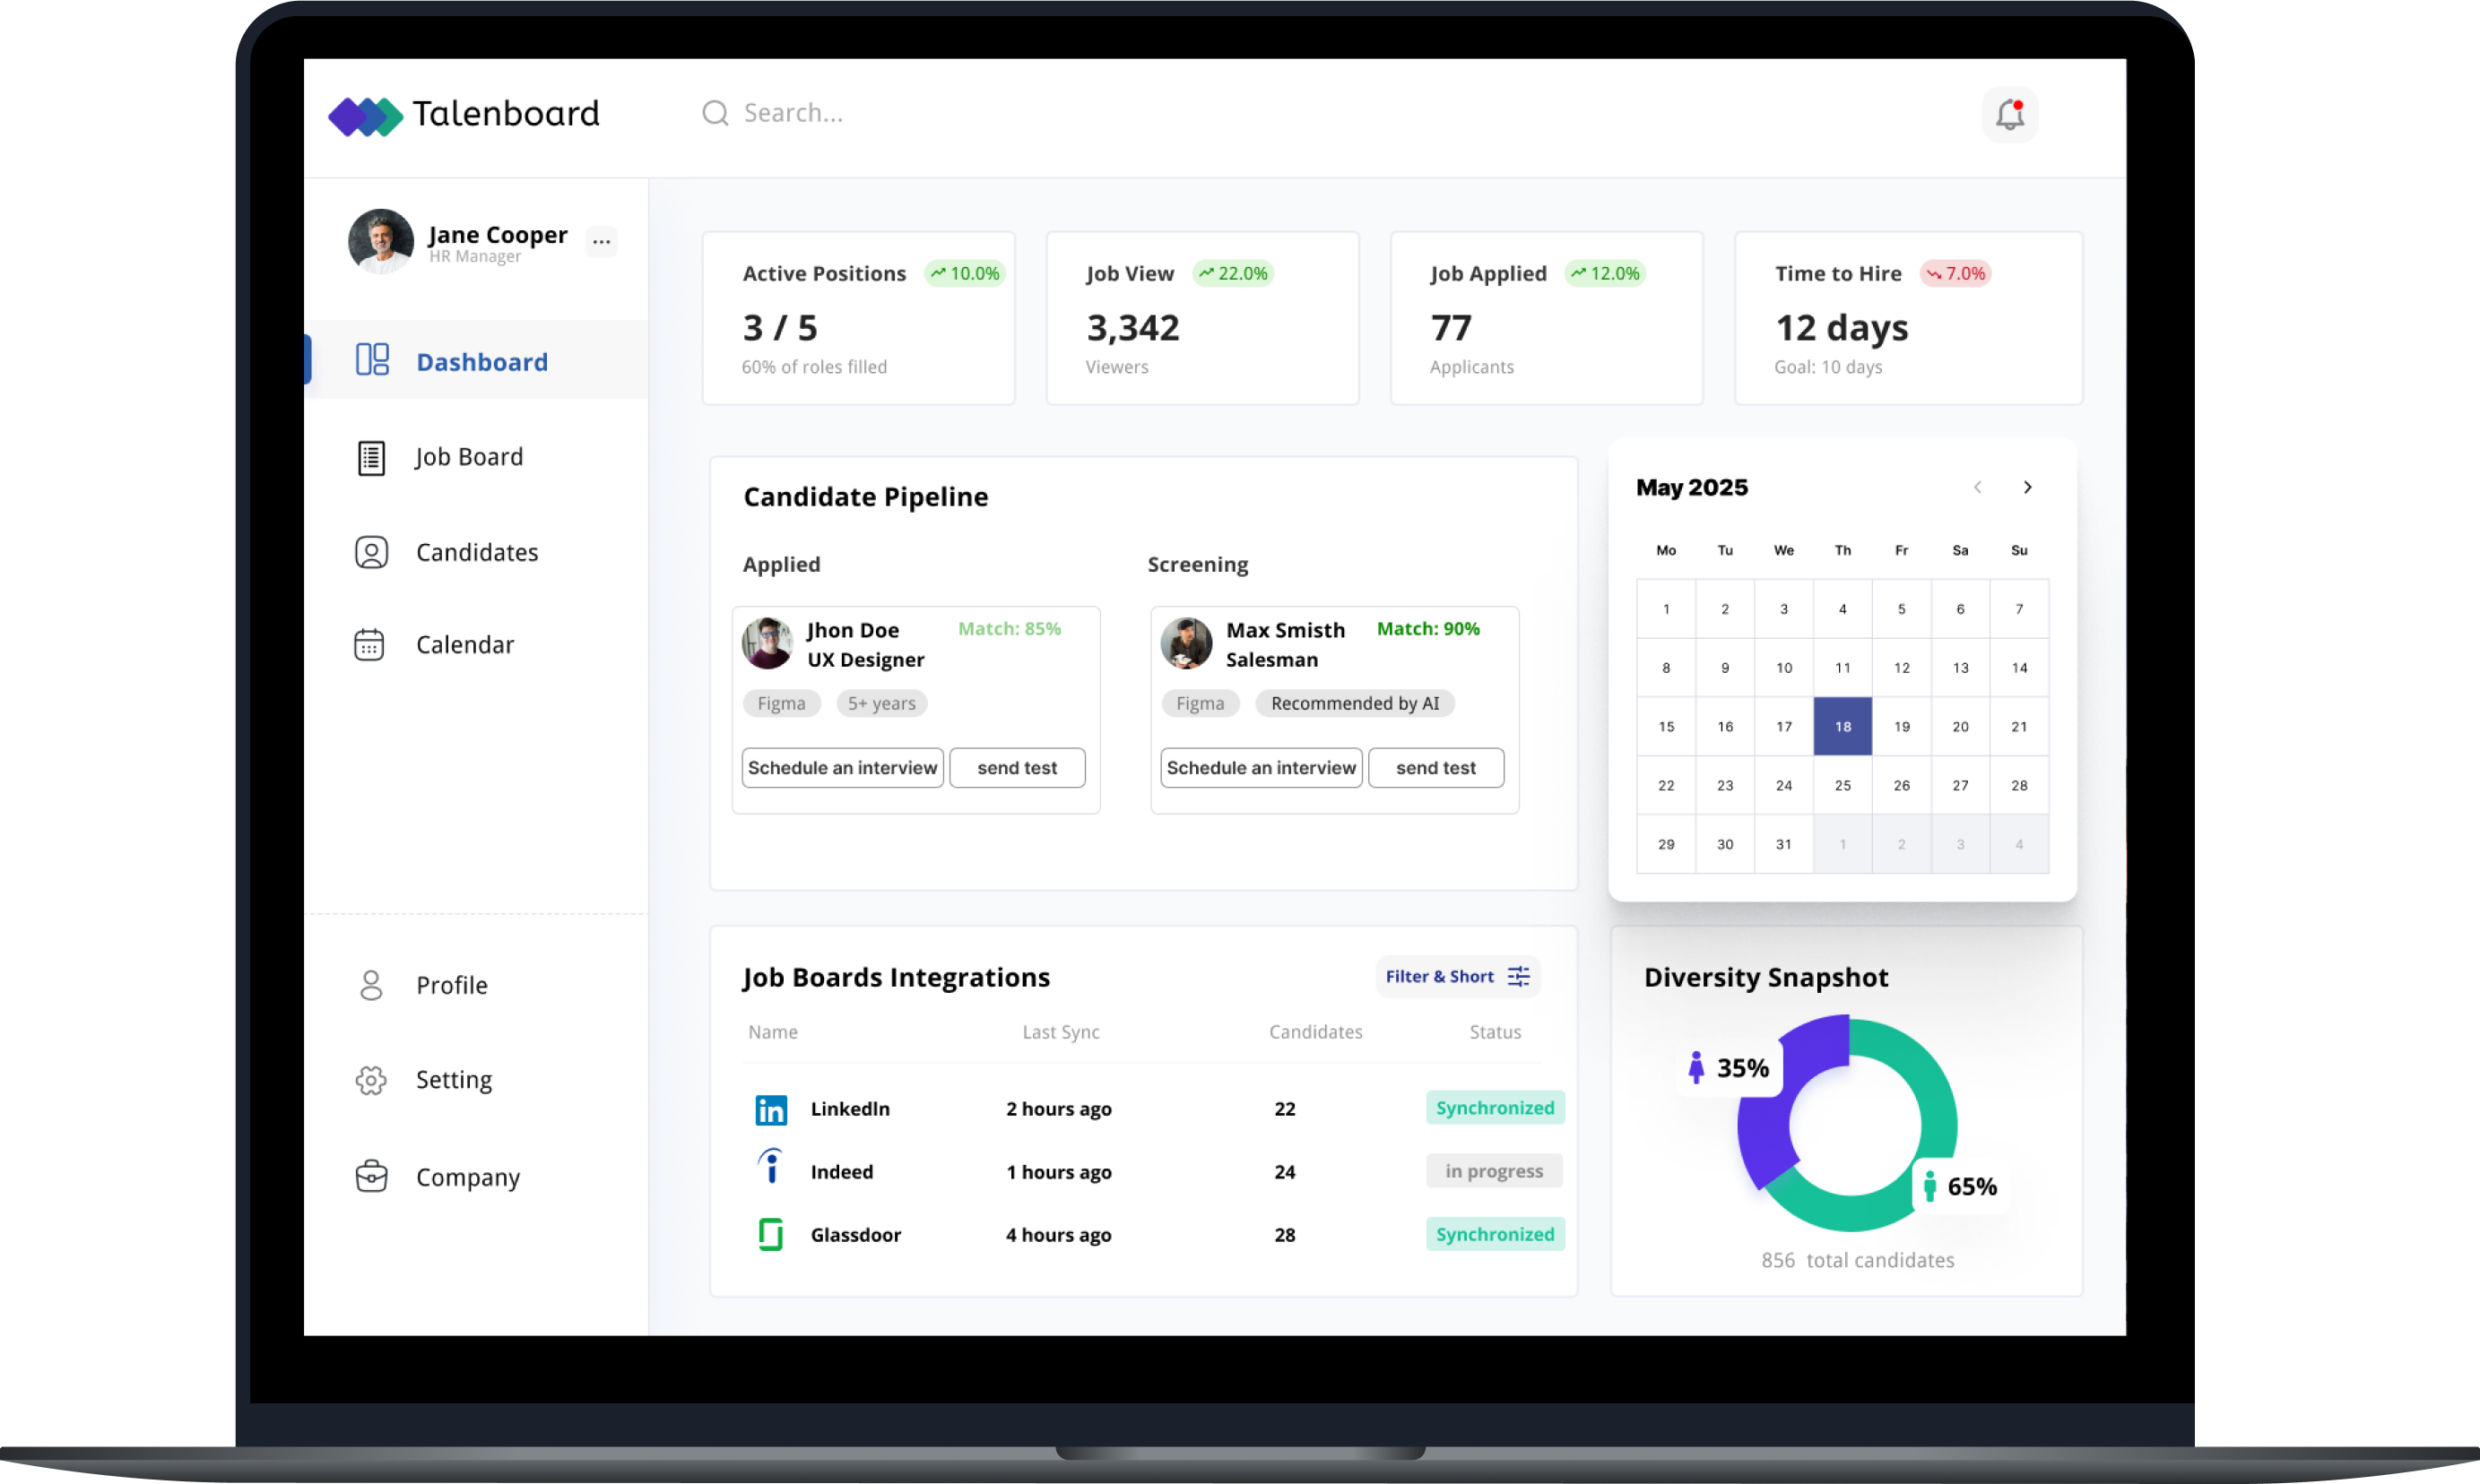Click the Company briefcase icon
The height and width of the screenshot is (1484, 2480).
tap(371, 1176)
